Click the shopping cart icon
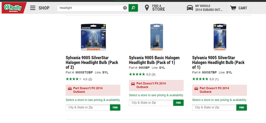 (x=233, y=8)
